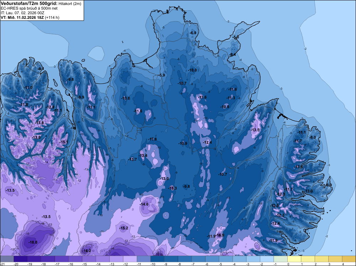Click the -16.2 temperature value

[87, 251]
